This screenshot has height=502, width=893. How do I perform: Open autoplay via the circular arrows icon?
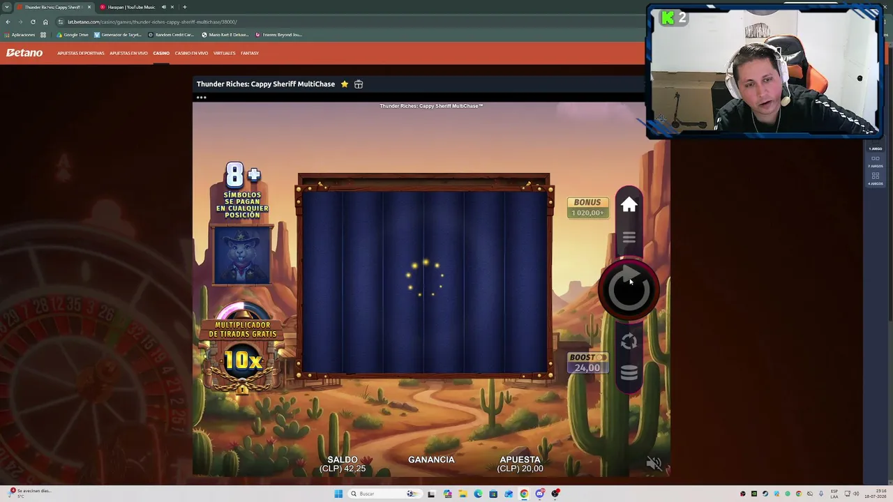(629, 341)
